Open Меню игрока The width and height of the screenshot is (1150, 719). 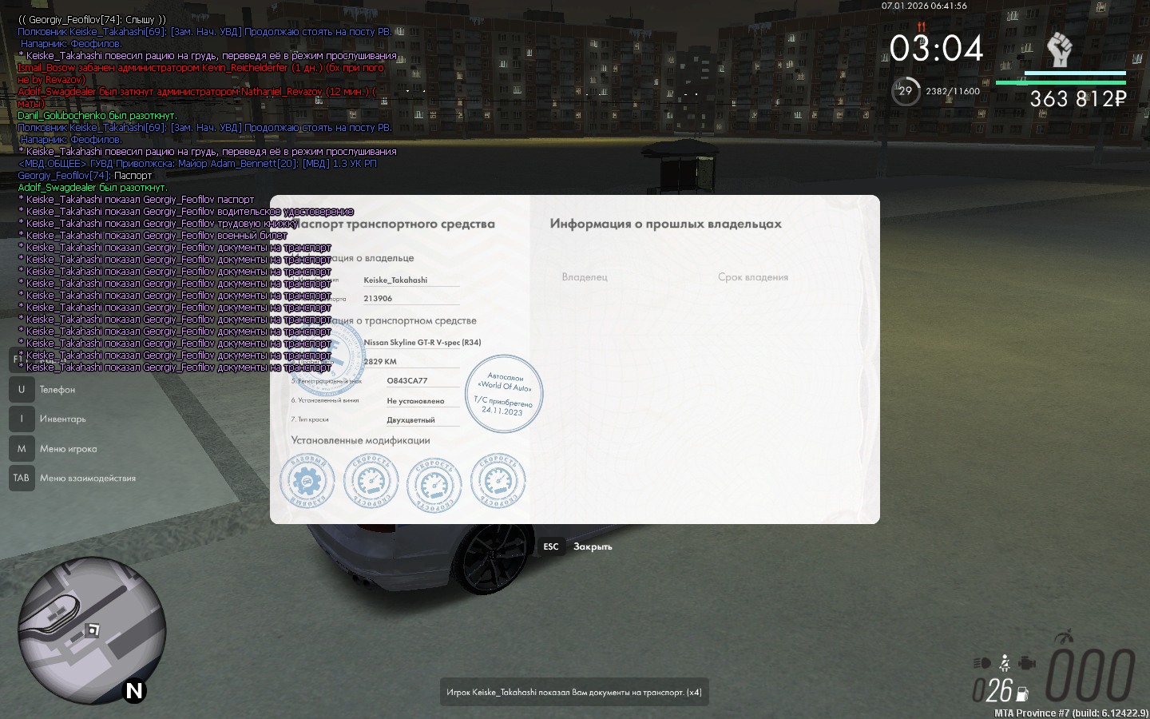[x=69, y=449]
